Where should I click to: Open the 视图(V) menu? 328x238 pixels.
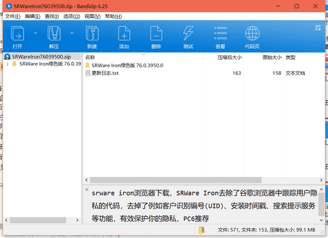92,17
